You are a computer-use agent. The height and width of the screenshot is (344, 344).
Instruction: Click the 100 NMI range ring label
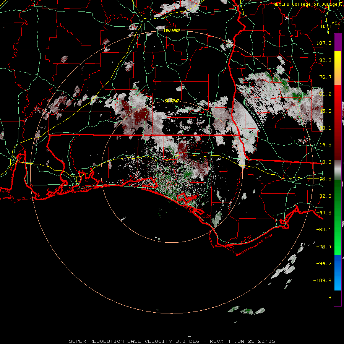172,30
